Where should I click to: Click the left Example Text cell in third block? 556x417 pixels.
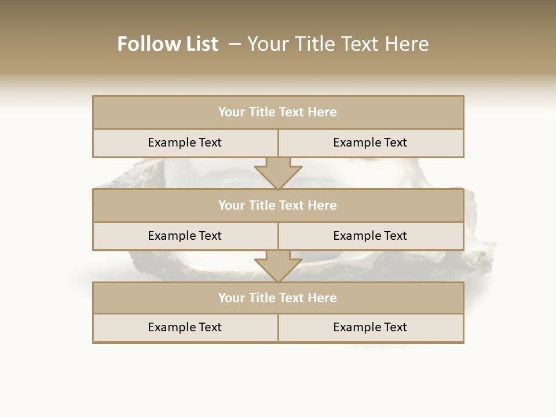pos(185,327)
